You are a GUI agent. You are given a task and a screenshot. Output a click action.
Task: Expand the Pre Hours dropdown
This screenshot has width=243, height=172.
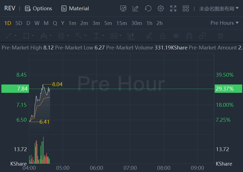pyautogui.click(x=224, y=23)
